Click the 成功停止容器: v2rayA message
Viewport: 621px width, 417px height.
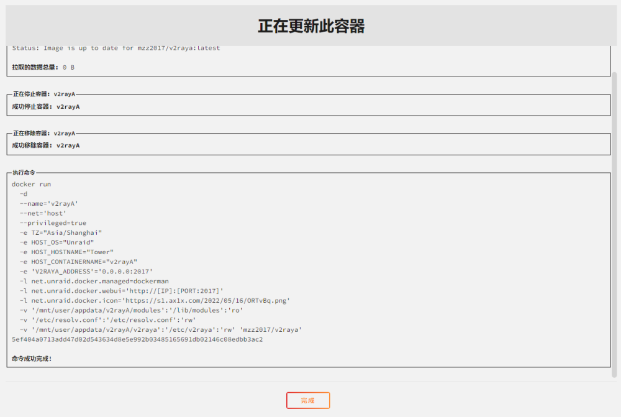(x=45, y=107)
